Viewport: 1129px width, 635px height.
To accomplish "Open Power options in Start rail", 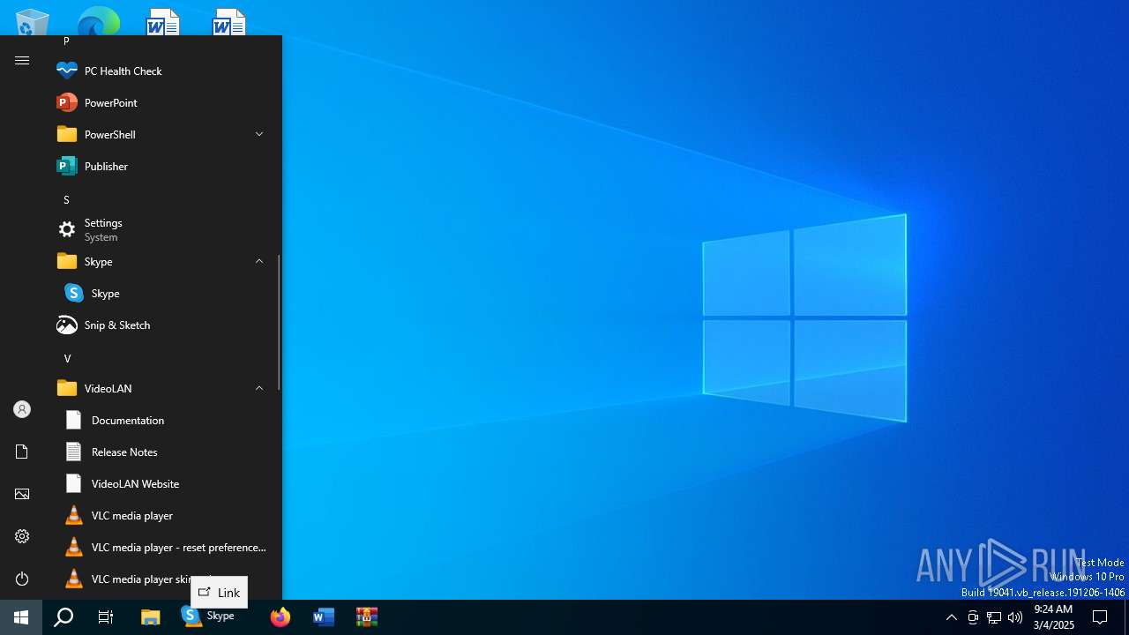I will [x=22, y=579].
